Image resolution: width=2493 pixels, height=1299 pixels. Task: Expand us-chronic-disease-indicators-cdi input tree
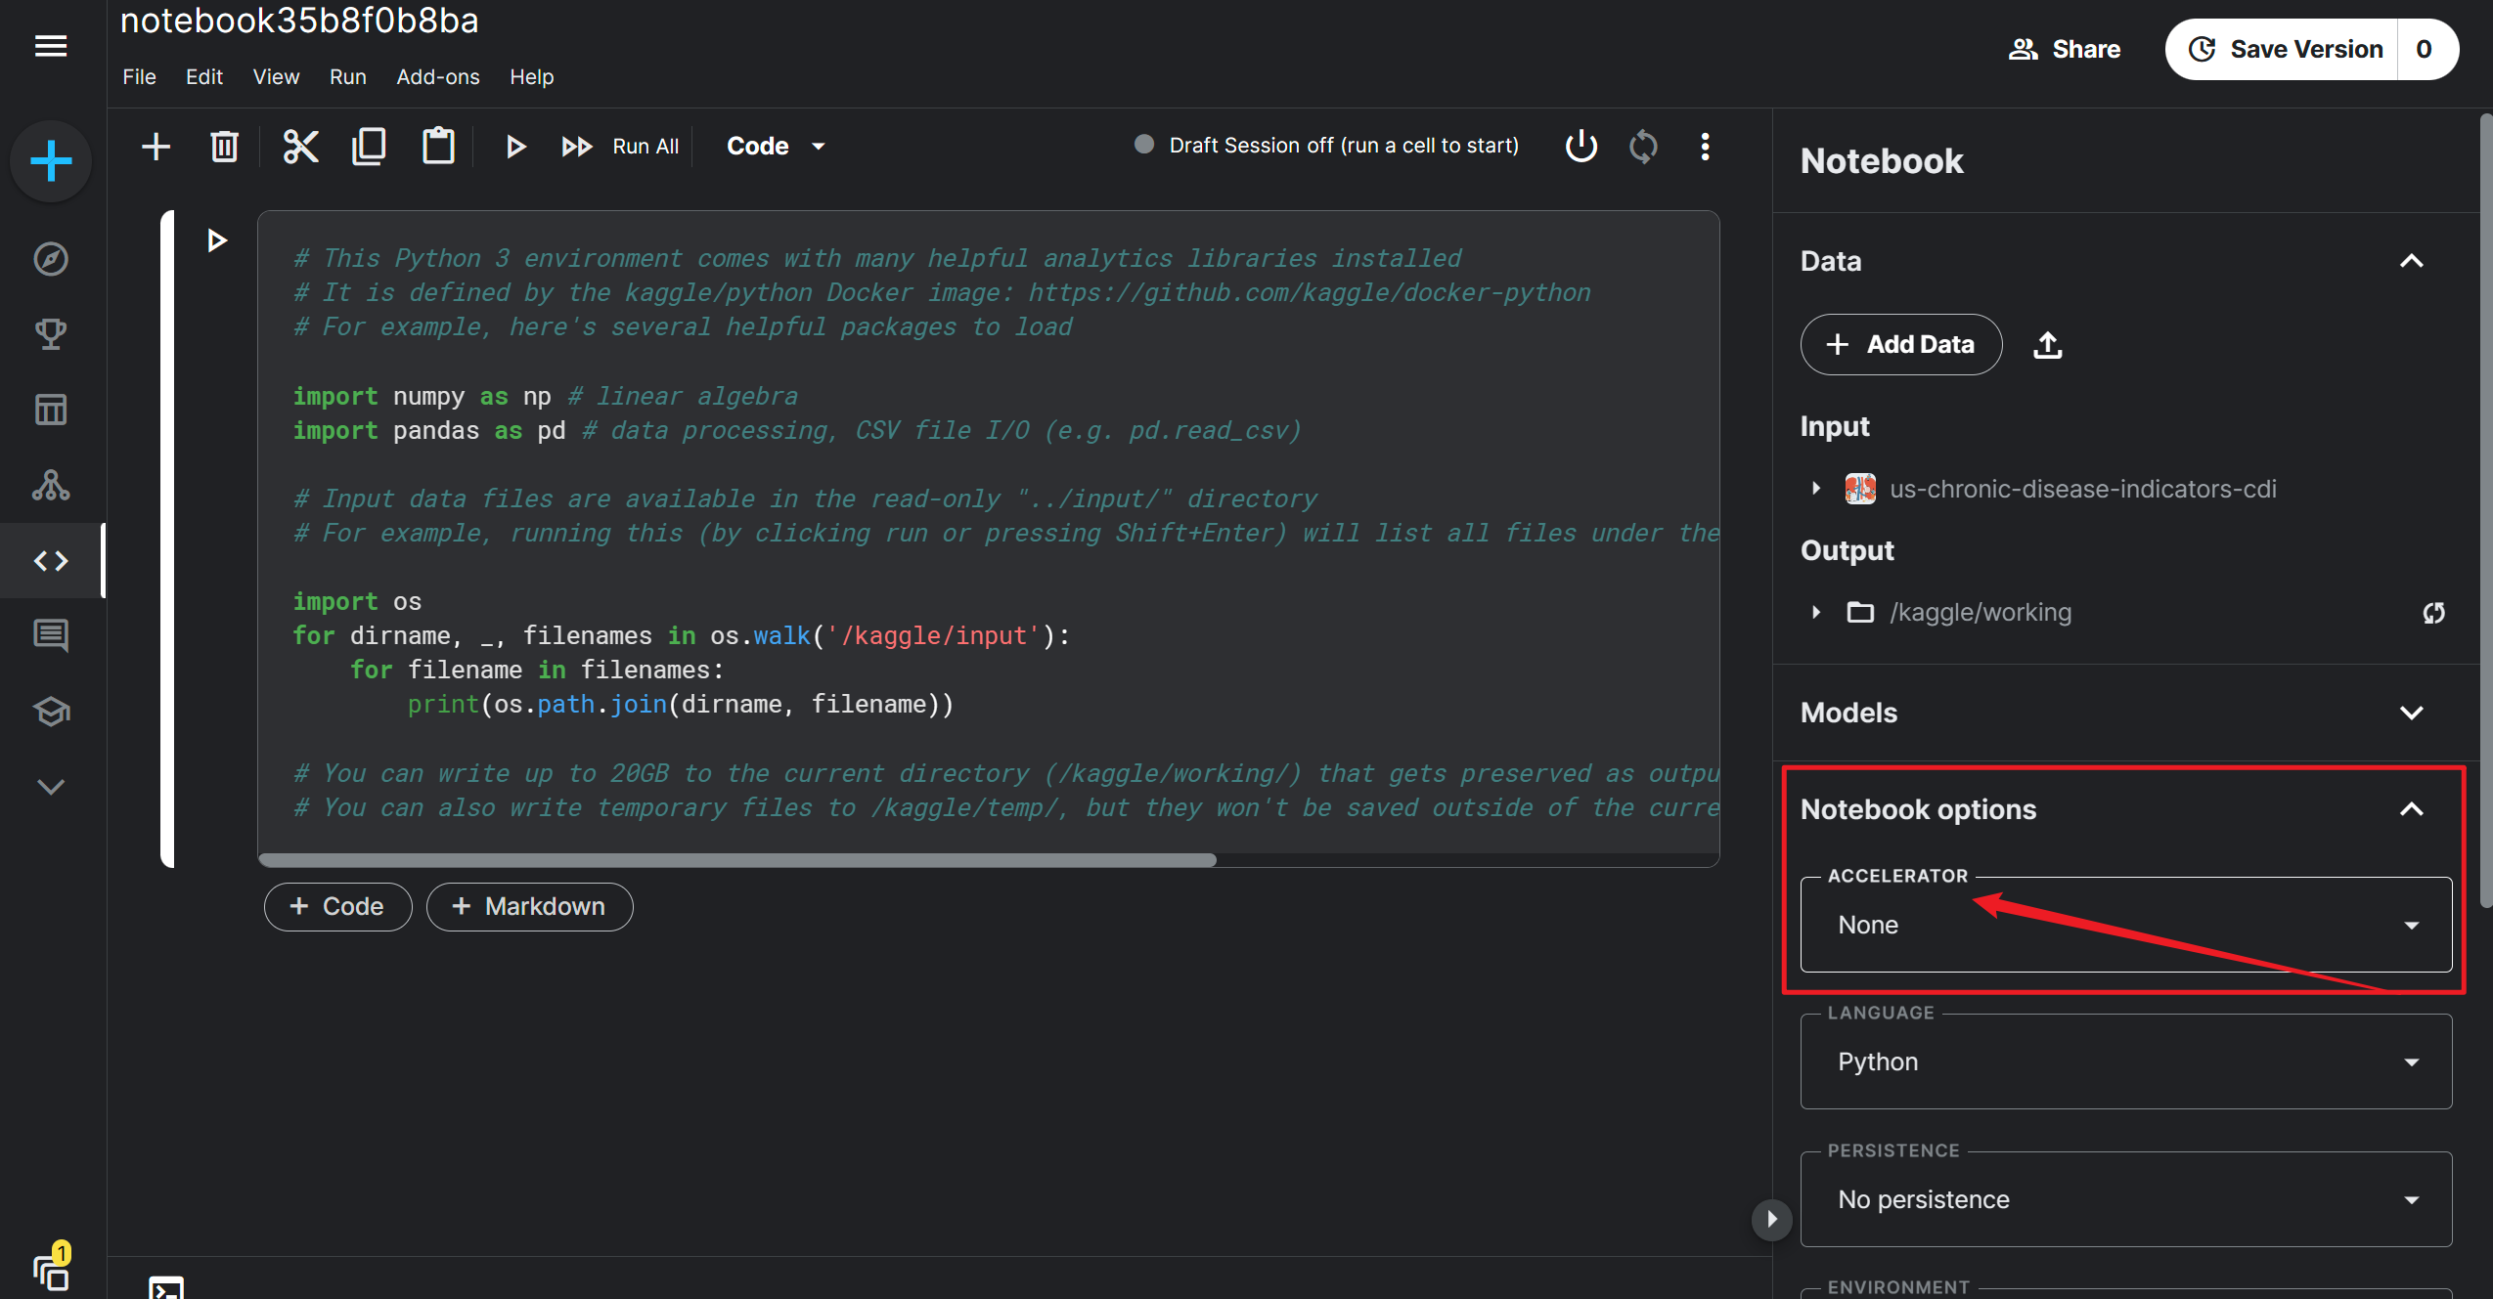tap(1816, 488)
